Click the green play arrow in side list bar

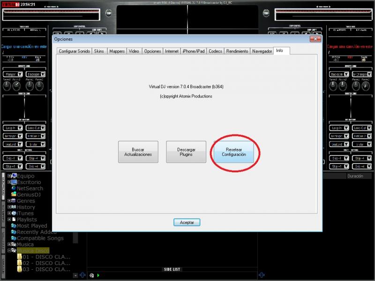click(x=98, y=275)
